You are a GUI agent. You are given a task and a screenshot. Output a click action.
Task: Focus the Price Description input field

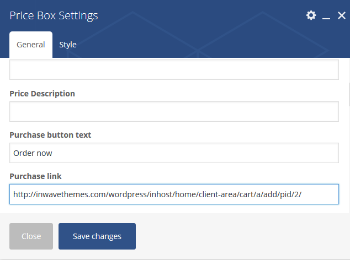pos(174,112)
